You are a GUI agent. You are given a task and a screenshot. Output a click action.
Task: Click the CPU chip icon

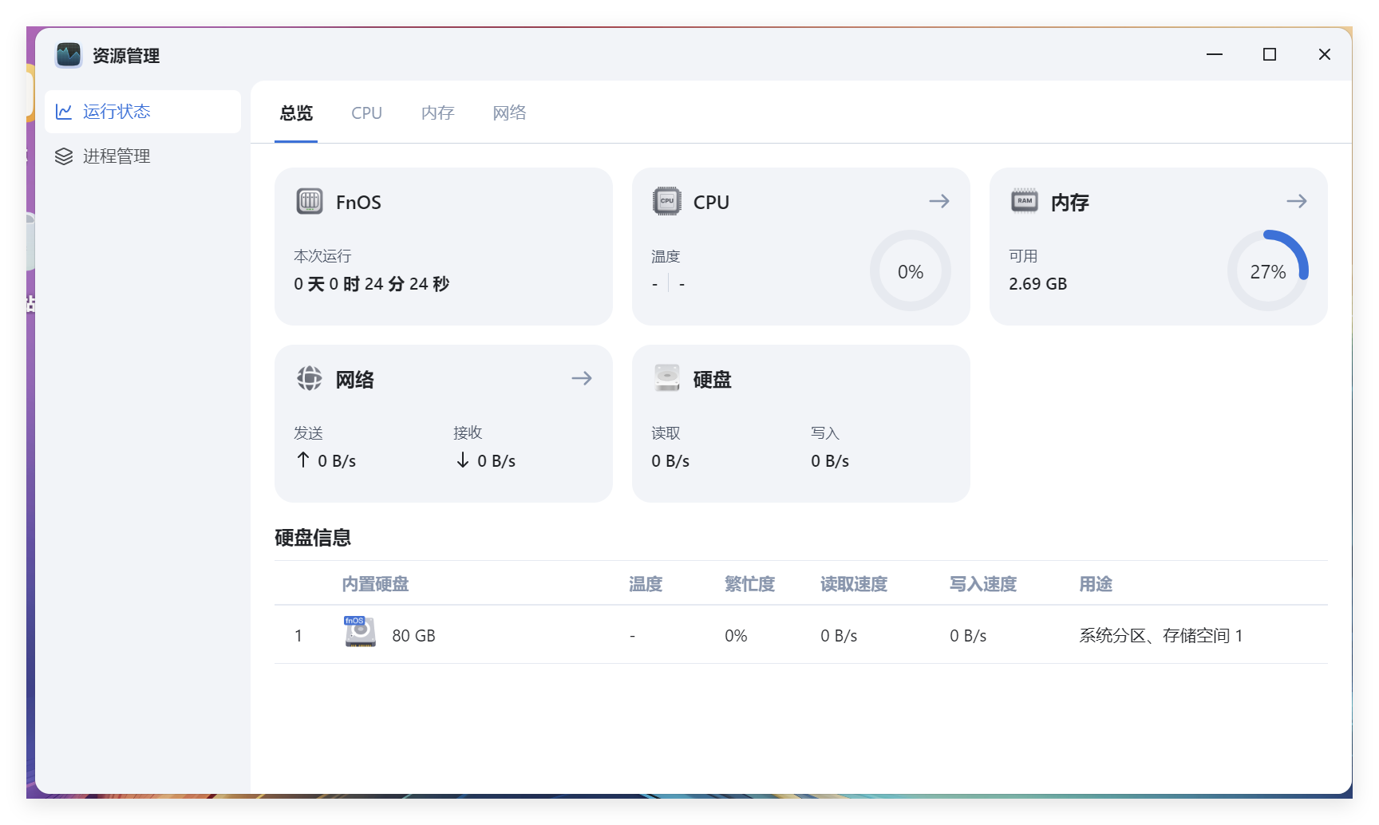pos(667,201)
